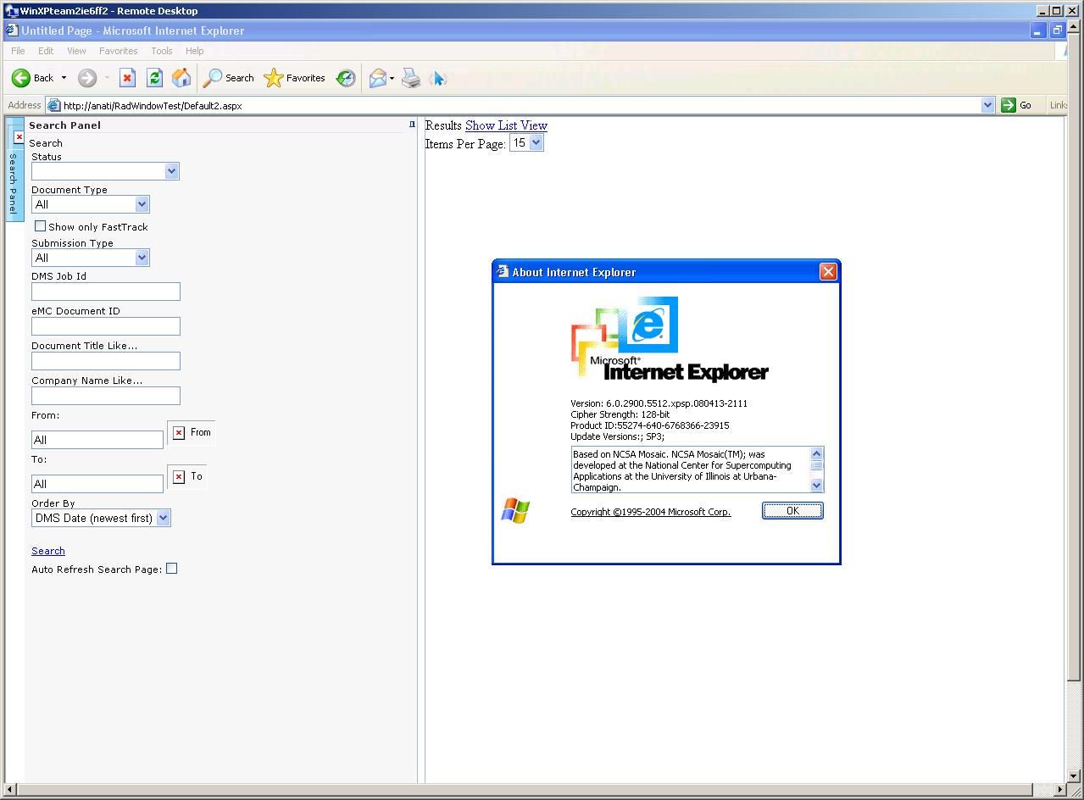This screenshot has height=800, width=1084.
Task: Click Product ID text in About dialog
Action: pos(650,425)
